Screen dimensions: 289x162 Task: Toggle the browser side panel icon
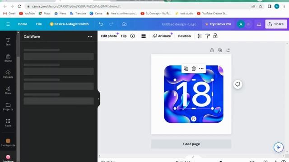[x=269, y=6]
